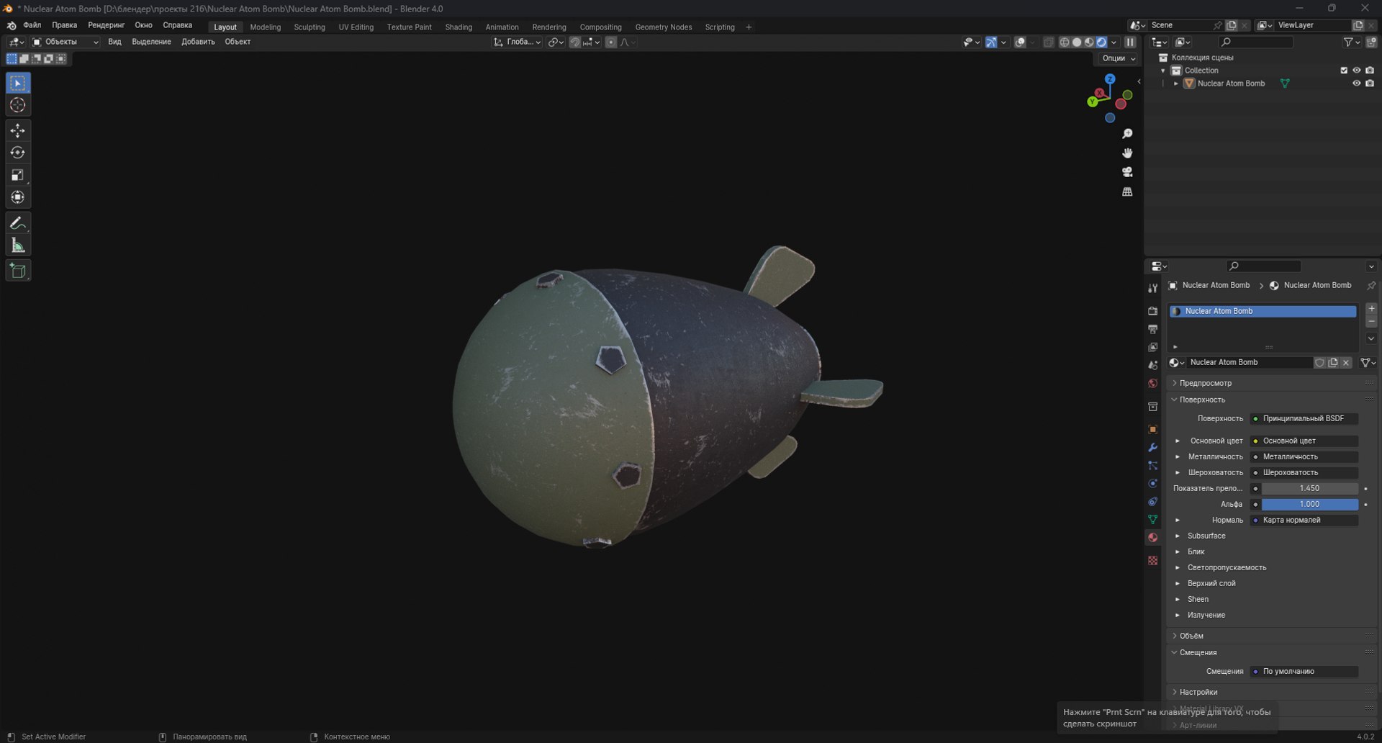Viewport: 1382px width, 743px height.
Task: Hide Collection with its eye icon
Action: (x=1356, y=71)
